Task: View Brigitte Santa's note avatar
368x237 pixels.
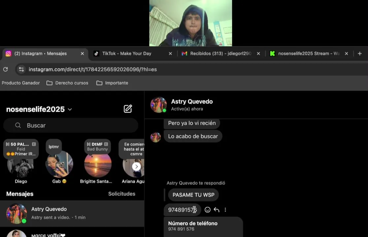Action: (98, 164)
